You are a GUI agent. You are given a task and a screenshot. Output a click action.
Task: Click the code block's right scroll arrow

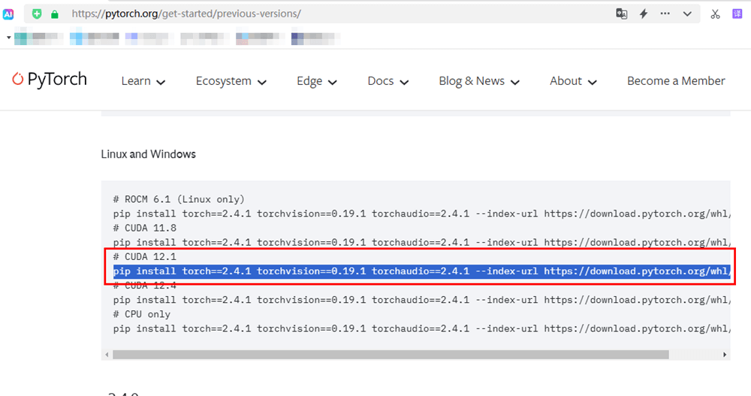[725, 355]
